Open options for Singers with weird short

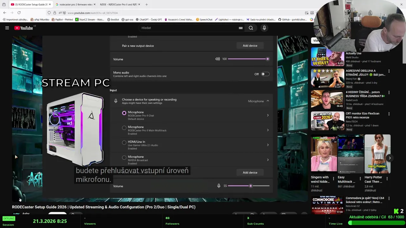coord(333,179)
